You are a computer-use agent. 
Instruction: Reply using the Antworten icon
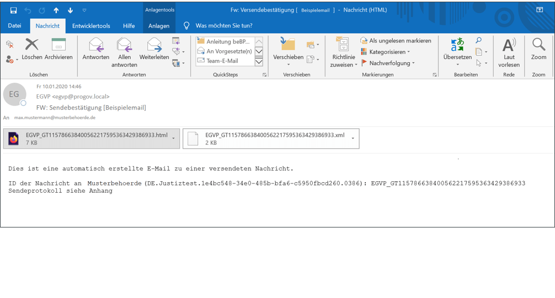tap(96, 45)
